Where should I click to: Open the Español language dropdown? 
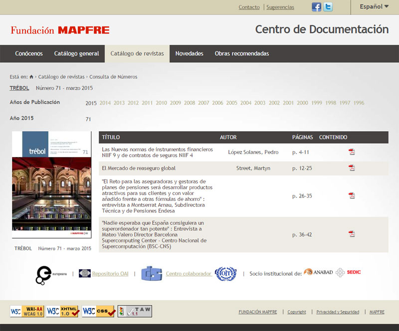coord(374,6)
